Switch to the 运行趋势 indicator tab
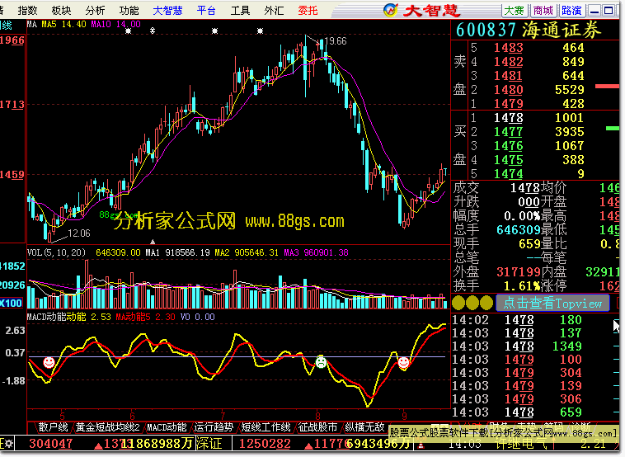Viewport: 625px width, 457px height. [x=214, y=427]
